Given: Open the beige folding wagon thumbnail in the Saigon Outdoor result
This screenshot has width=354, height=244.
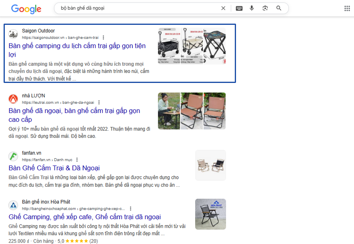Looking at the screenshot, I should [192, 46].
